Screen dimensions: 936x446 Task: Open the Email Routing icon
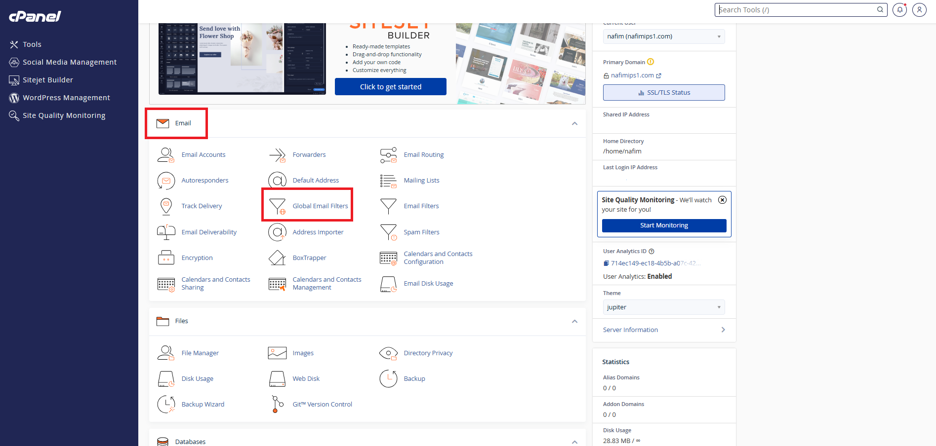(388, 155)
